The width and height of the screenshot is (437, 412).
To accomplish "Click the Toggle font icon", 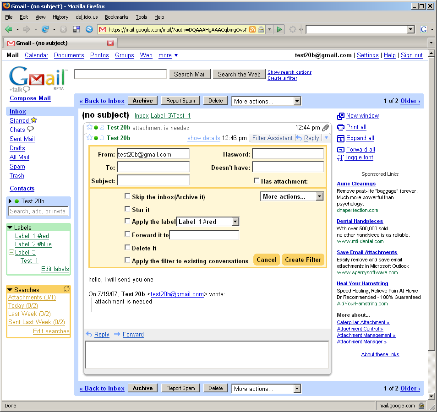I will click(340, 158).
